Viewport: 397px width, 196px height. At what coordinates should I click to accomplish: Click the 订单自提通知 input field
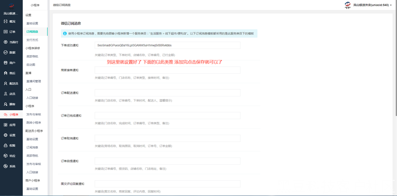coord(167,161)
